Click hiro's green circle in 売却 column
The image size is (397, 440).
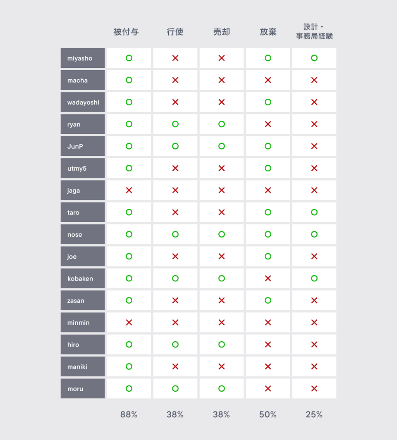pos(222,345)
